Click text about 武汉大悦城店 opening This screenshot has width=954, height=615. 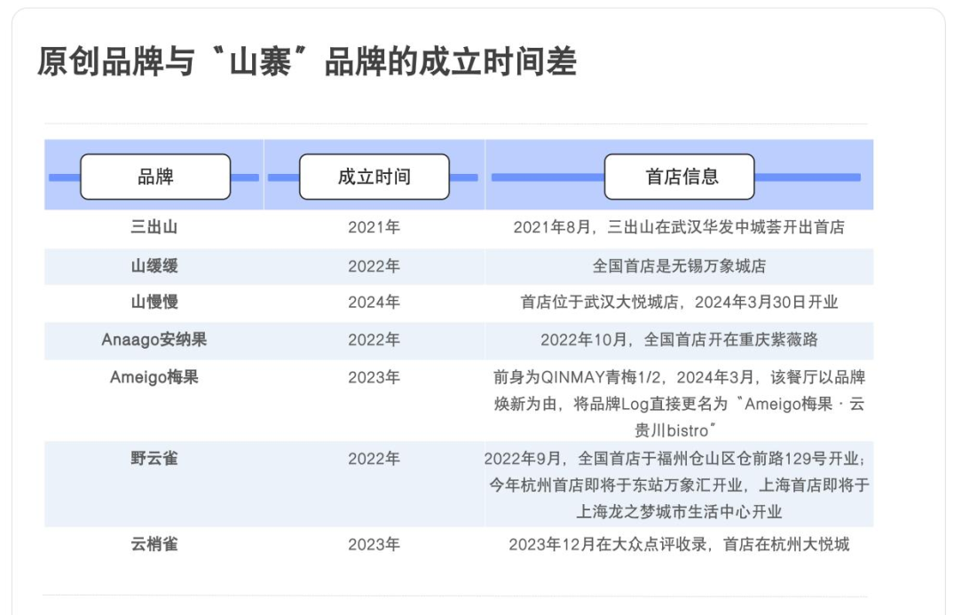coord(679,302)
